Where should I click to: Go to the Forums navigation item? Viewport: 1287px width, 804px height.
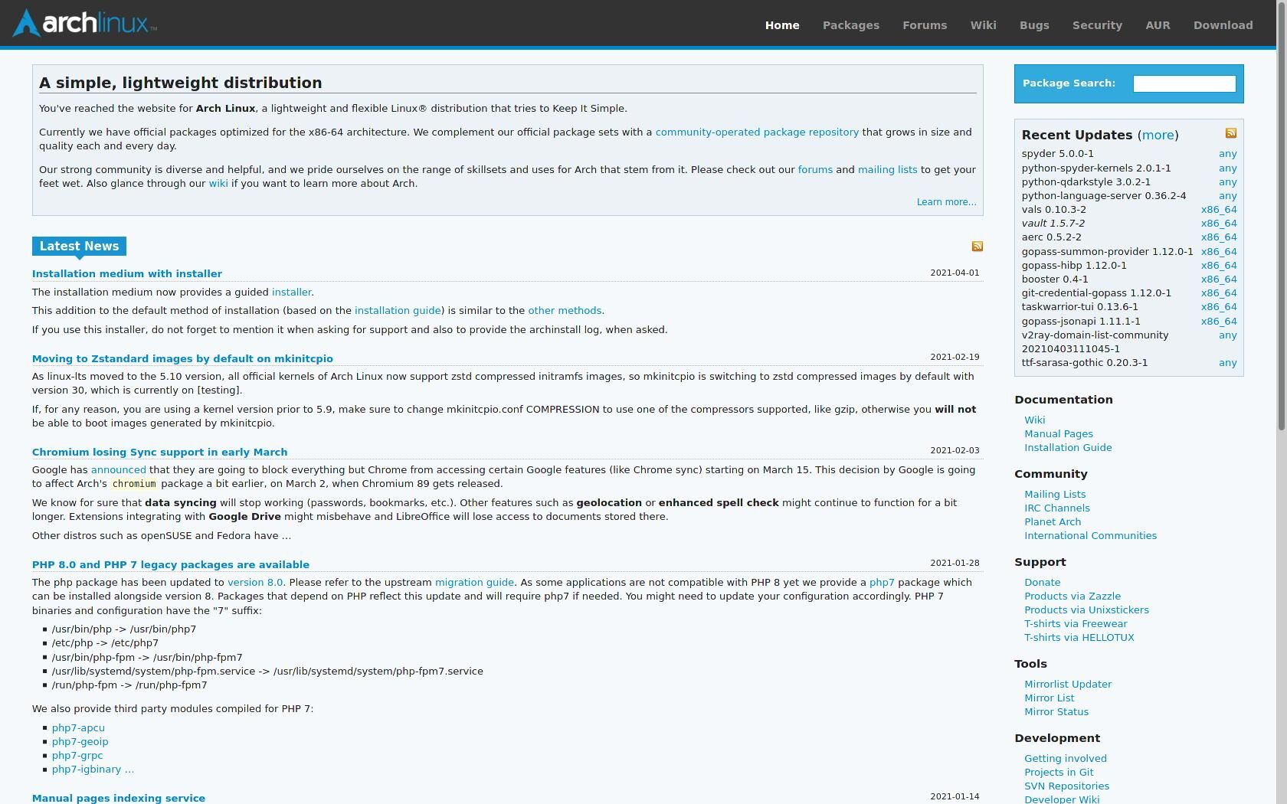point(924,25)
